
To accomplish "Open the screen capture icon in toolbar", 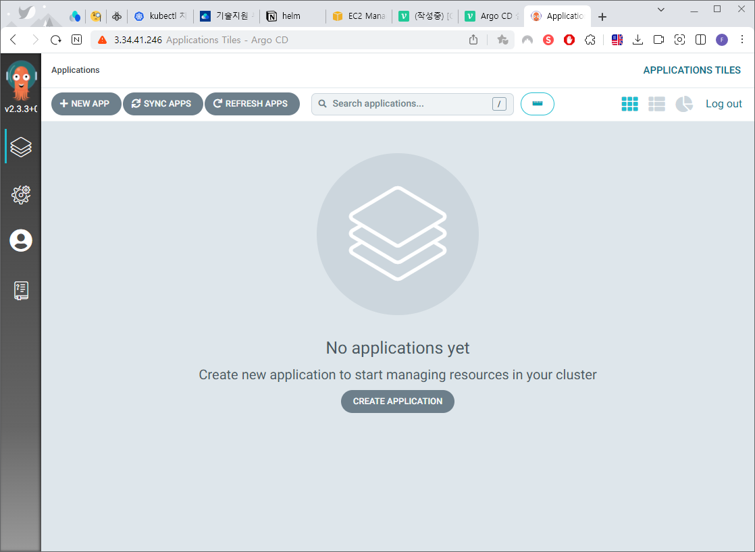I will 679,40.
